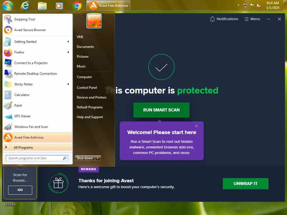This screenshot has width=287, height=215.
Task: Open Computer from Start menu
Action: pyautogui.click(x=84, y=77)
